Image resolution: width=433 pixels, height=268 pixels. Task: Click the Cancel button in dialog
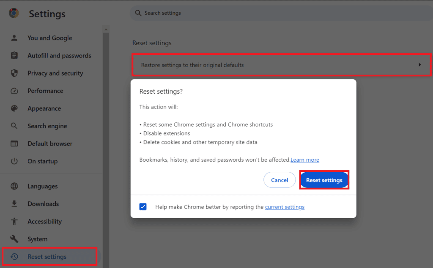tap(280, 180)
